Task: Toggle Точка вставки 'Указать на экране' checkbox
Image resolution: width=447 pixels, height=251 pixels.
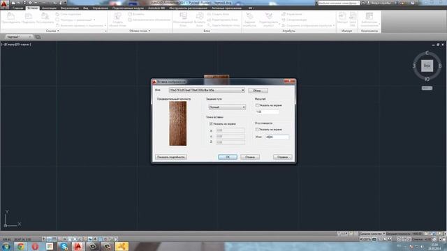Action: tap(211, 124)
